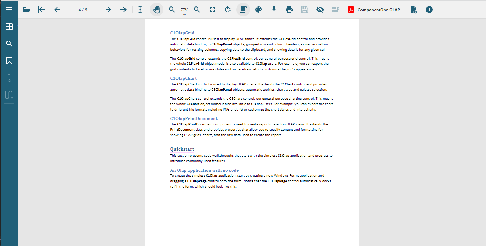Toggle continuous scroll view mode
486x246 pixels.
point(243,10)
